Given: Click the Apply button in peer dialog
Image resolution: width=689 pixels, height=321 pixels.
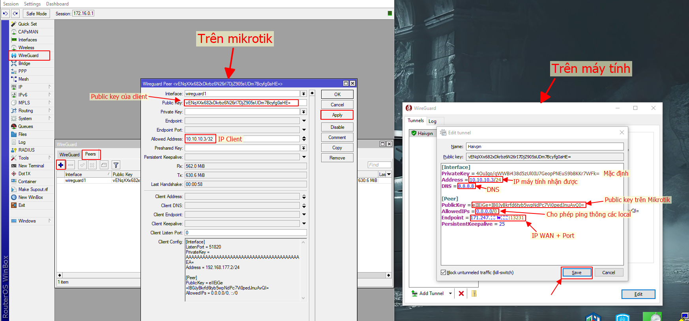Looking at the screenshot, I should click(x=337, y=115).
